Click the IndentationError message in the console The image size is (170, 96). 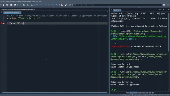click(136, 46)
